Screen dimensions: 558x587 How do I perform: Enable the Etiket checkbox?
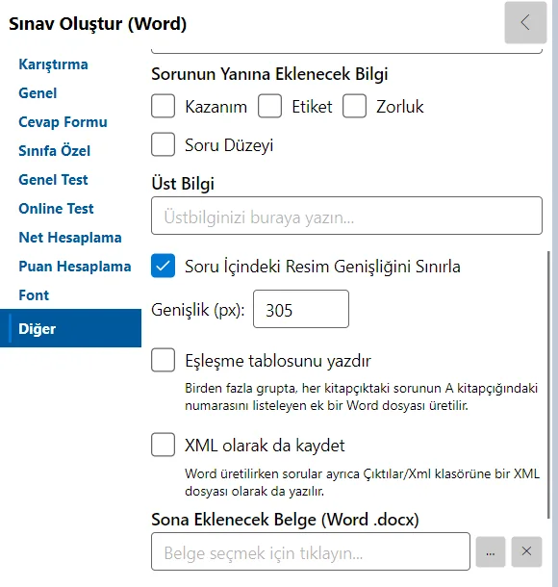(x=269, y=106)
